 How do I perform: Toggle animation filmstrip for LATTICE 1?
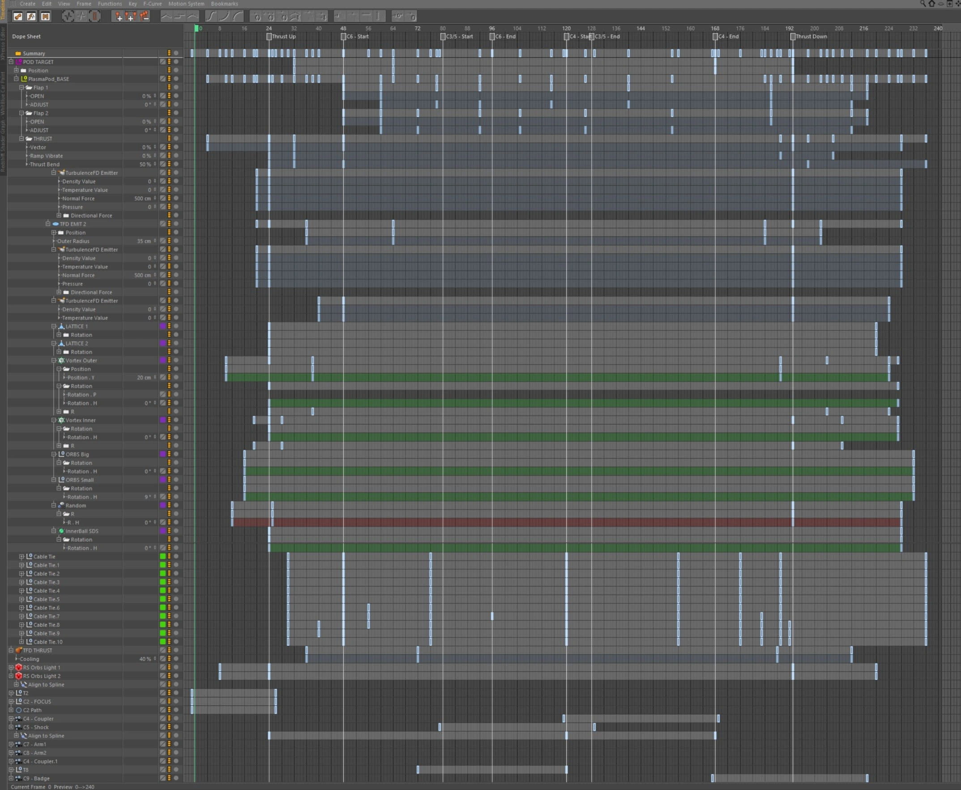tap(169, 326)
